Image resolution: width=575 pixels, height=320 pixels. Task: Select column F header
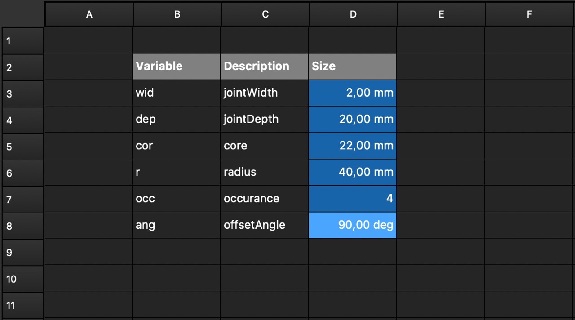[529, 14]
